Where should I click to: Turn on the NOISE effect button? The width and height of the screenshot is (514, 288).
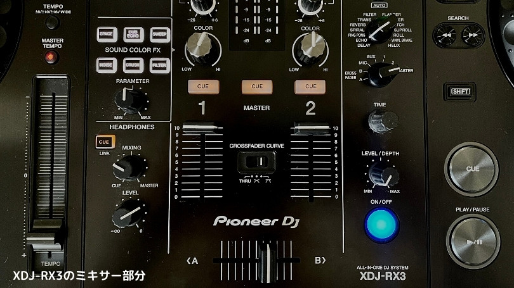(107, 65)
